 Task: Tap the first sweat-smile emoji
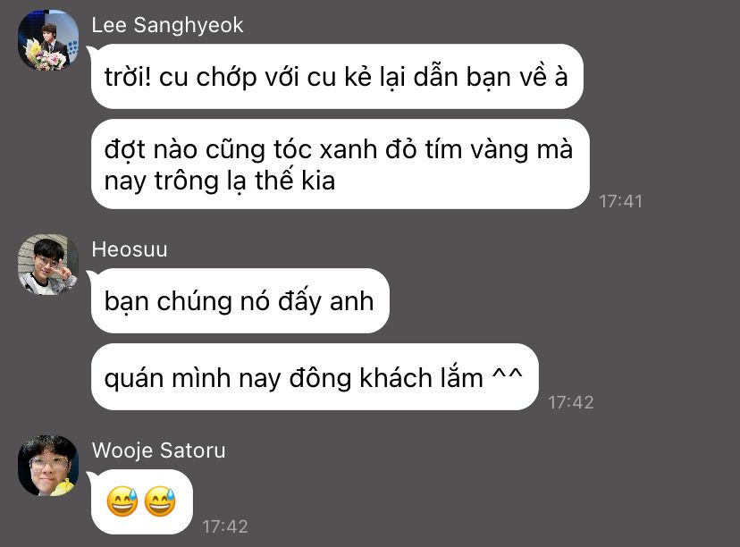122,501
